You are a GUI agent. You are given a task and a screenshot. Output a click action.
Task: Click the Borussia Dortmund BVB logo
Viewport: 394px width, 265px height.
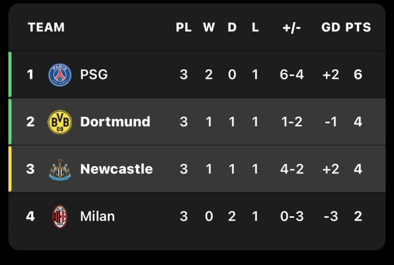coord(60,122)
